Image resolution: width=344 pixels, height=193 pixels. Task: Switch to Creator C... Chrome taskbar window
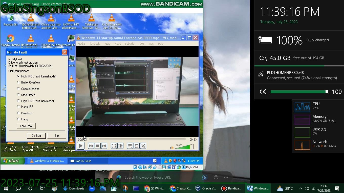[x=181, y=188]
